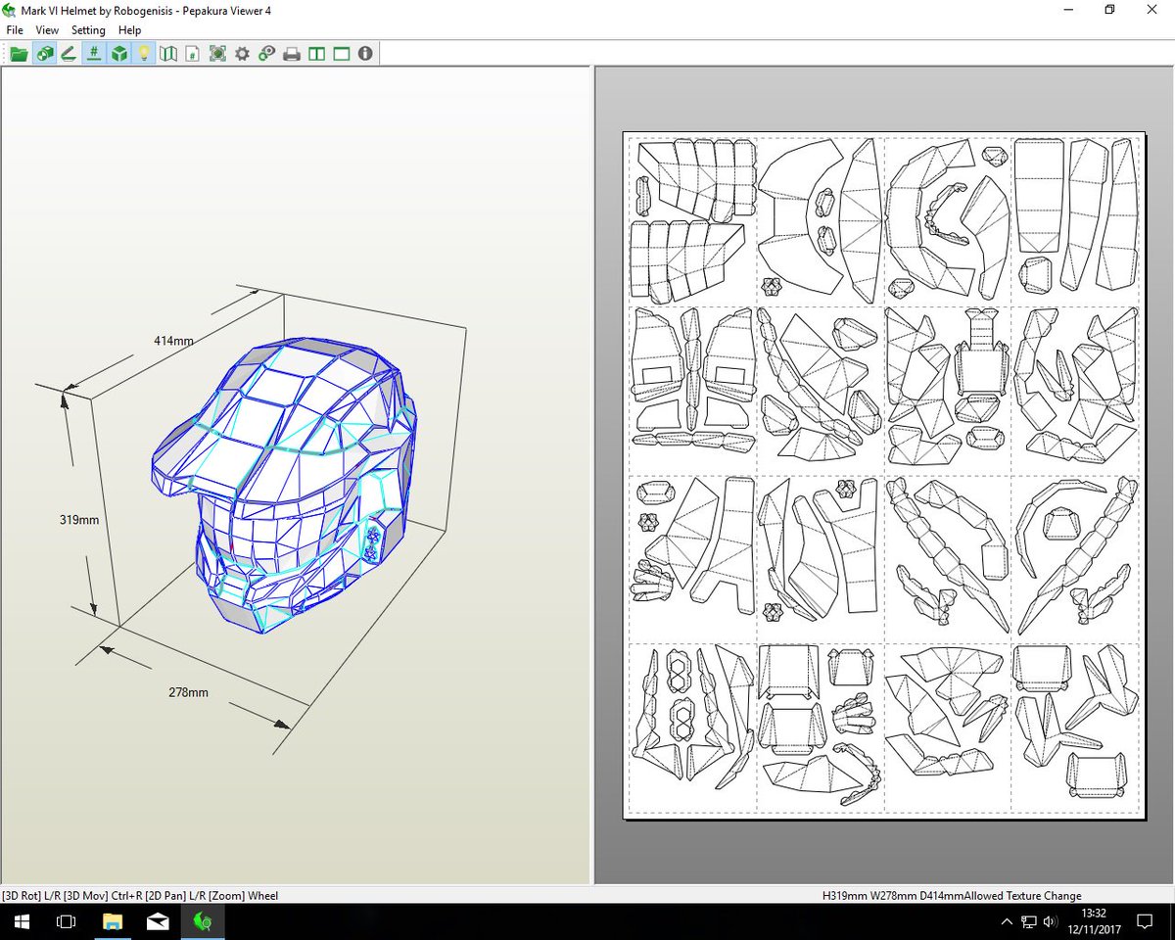Screen dimensions: 1175x940
Task: Click the 414mm depth dimension label
Action: click(173, 341)
